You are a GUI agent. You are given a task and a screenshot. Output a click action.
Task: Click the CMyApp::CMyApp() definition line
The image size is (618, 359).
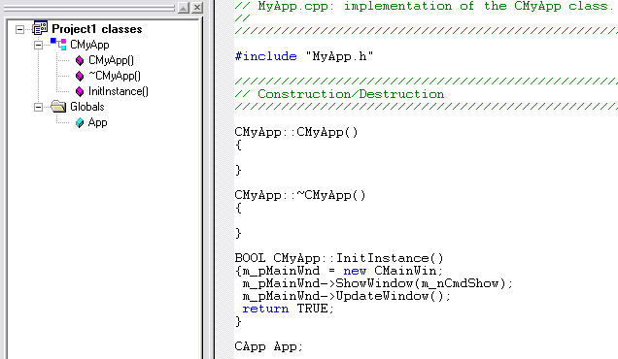(x=296, y=132)
